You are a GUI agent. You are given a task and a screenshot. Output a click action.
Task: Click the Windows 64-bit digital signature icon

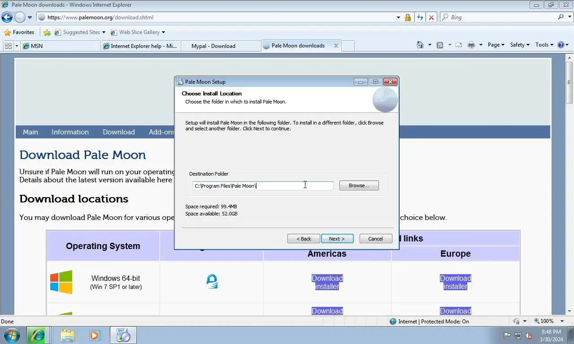coord(212,281)
